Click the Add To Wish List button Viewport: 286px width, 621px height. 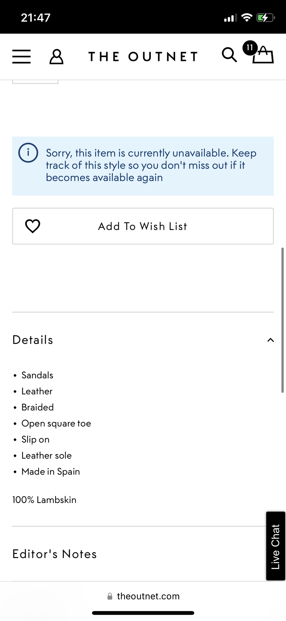click(x=143, y=226)
